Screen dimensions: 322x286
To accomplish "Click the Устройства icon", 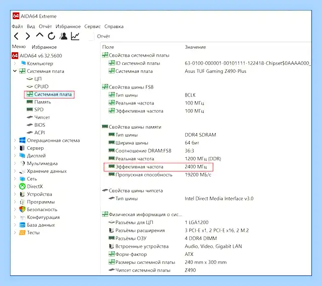I will (22, 194).
